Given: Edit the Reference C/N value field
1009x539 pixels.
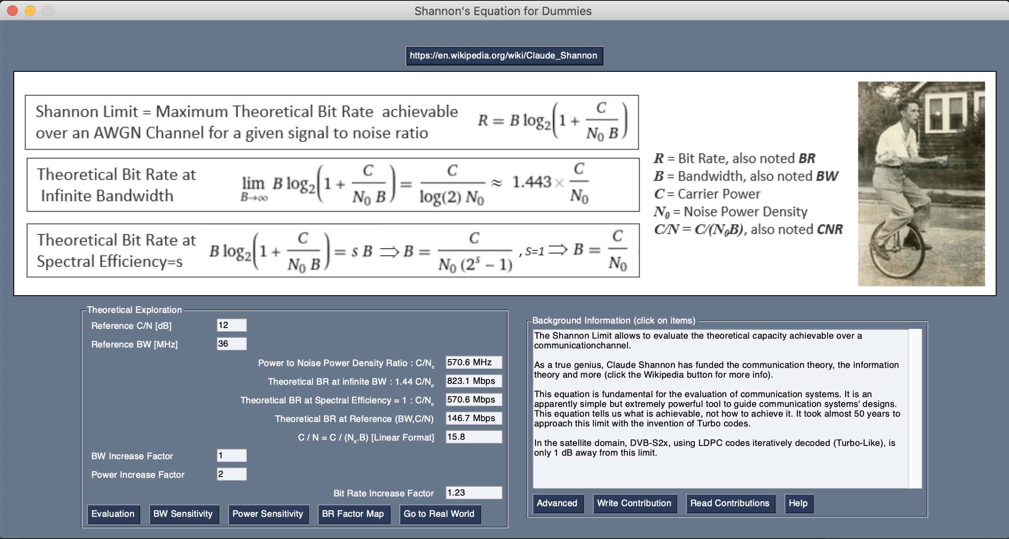Looking at the screenshot, I should tap(231, 325).
